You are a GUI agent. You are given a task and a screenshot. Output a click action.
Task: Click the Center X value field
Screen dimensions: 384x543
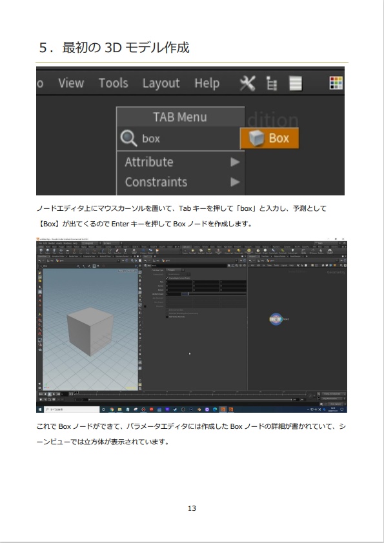[x=179, y=286]
